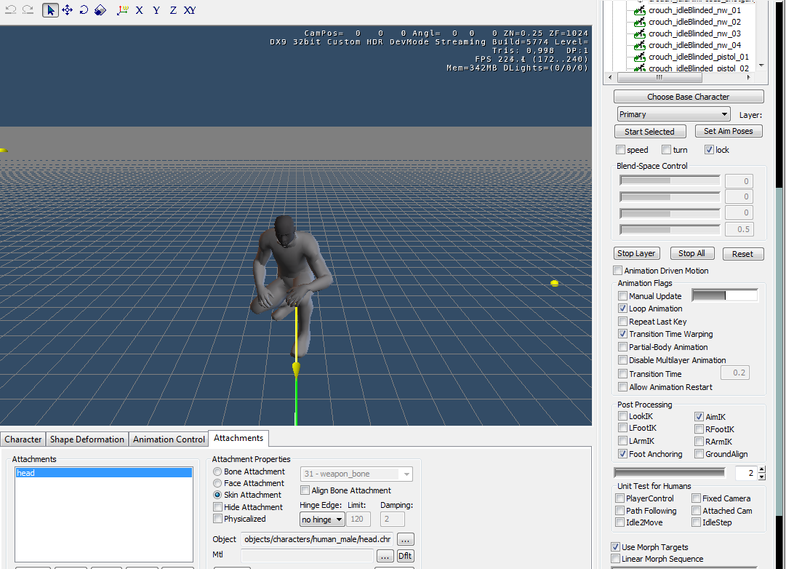Screen dimensions: 786x569
Task: Activate the Scale tool icon
Action: (x=100, y=10)
